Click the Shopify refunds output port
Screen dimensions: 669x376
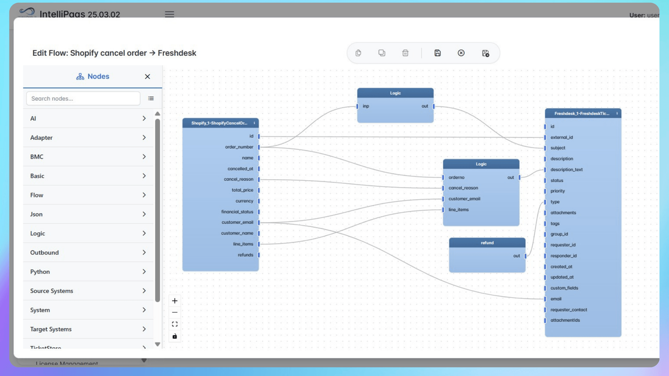click(259, 255)
